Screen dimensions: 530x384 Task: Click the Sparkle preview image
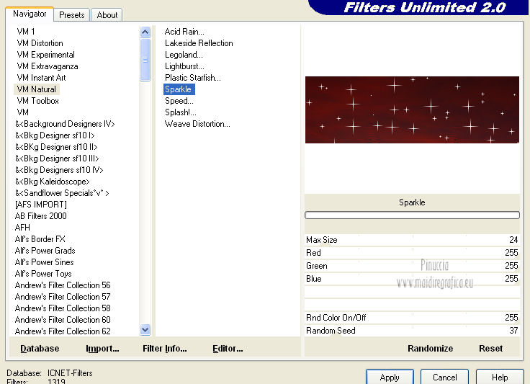(412, 110)
